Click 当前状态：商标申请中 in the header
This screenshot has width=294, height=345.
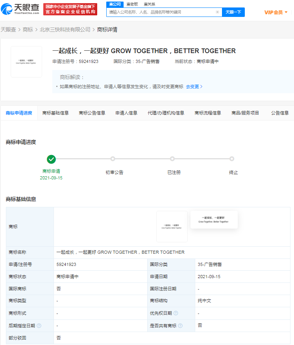point(196,61)
